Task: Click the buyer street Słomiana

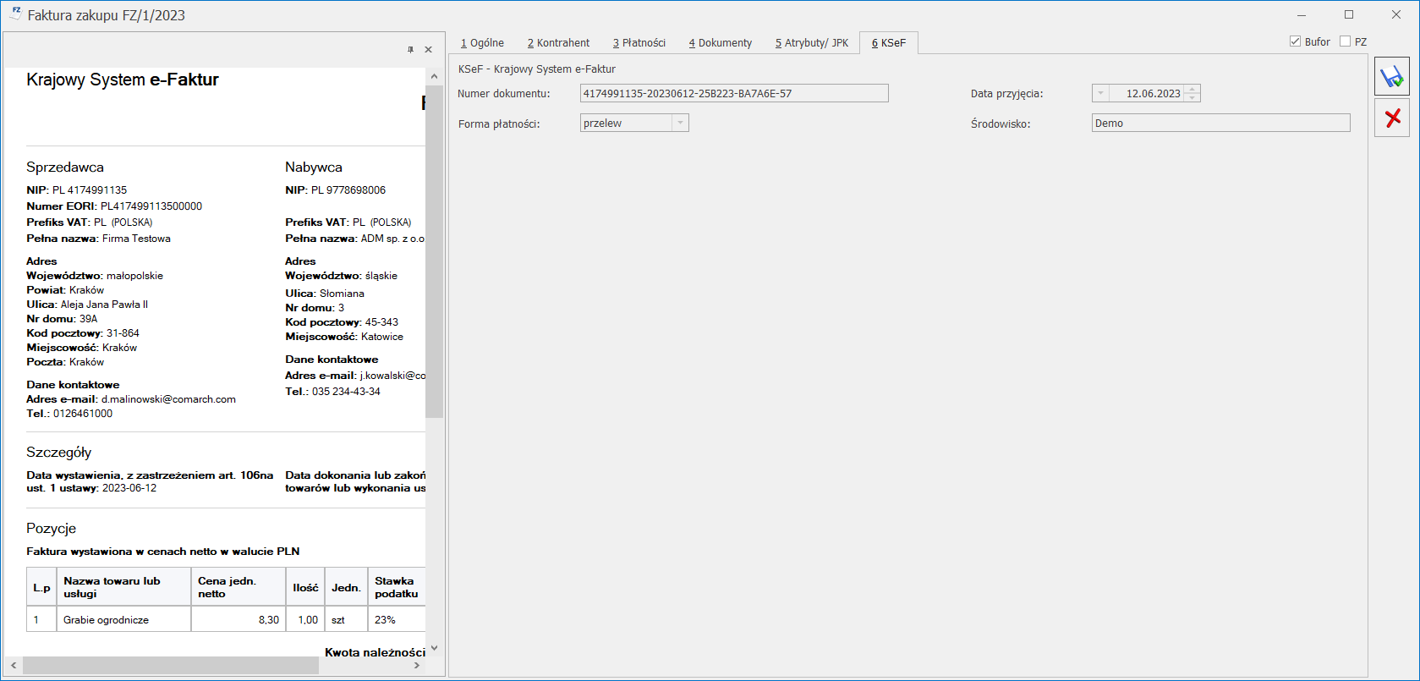Action: 342,294
